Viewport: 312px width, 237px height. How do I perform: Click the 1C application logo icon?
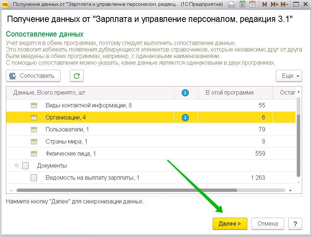5,4
